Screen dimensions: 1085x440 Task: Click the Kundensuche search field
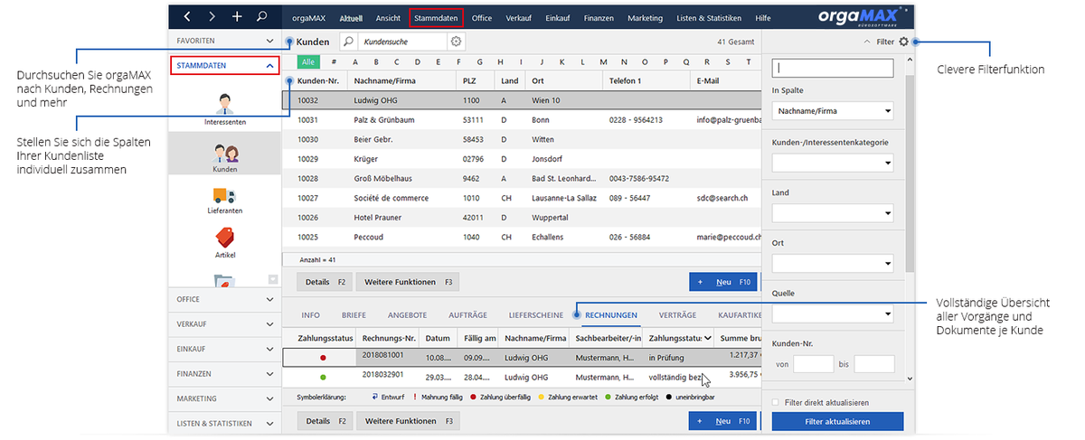401,42
